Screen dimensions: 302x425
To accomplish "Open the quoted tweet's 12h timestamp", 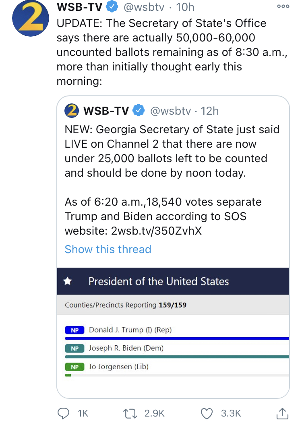I will click(x=209, y=111).
